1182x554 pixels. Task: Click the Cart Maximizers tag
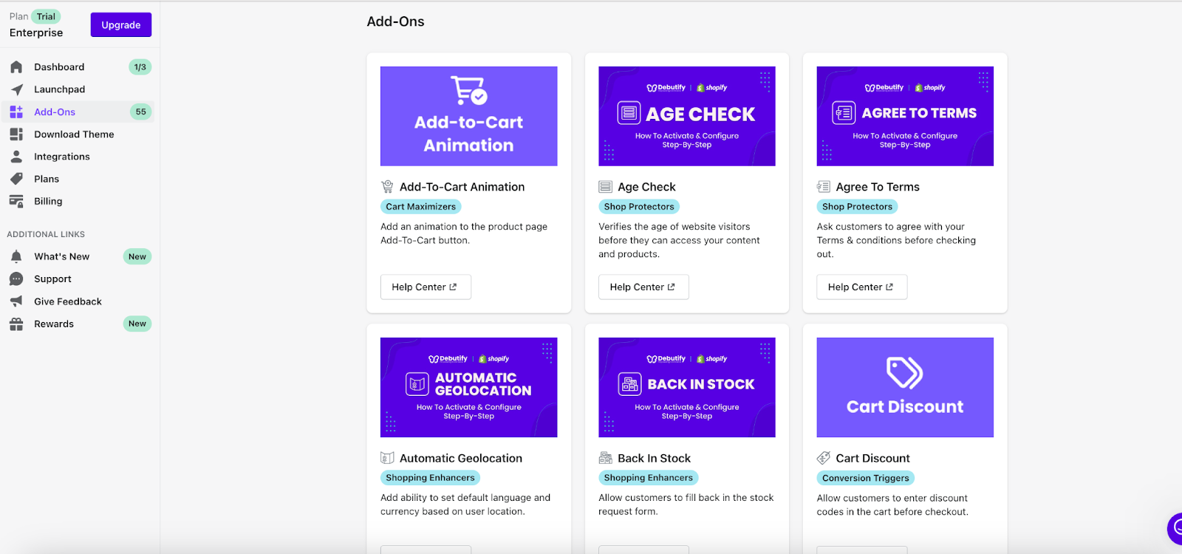pos(421,207)
